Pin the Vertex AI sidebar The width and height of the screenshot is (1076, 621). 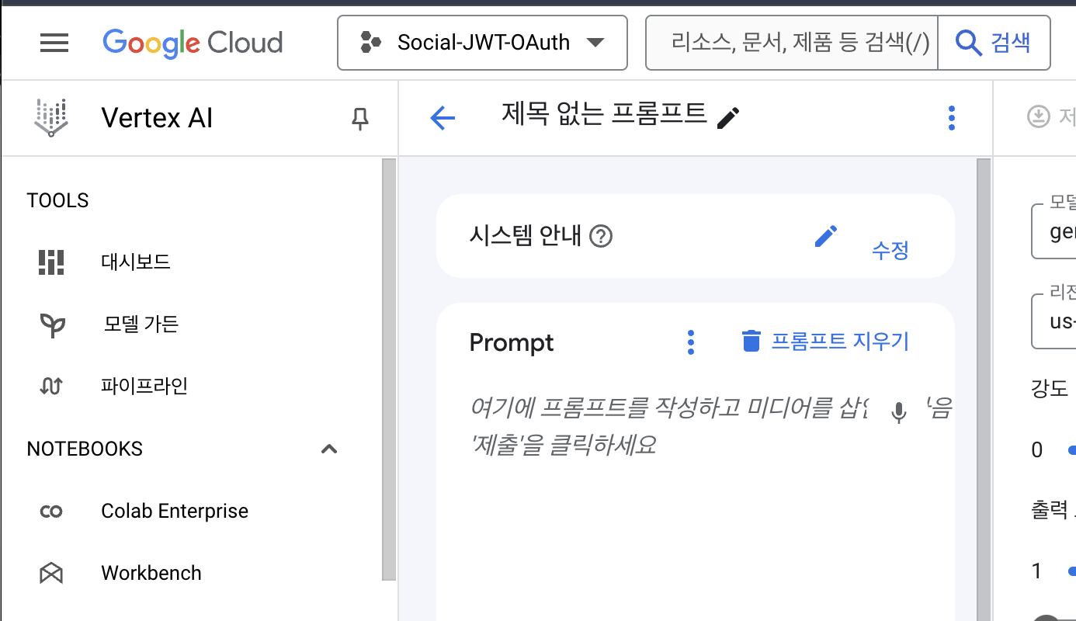(359, 118)
